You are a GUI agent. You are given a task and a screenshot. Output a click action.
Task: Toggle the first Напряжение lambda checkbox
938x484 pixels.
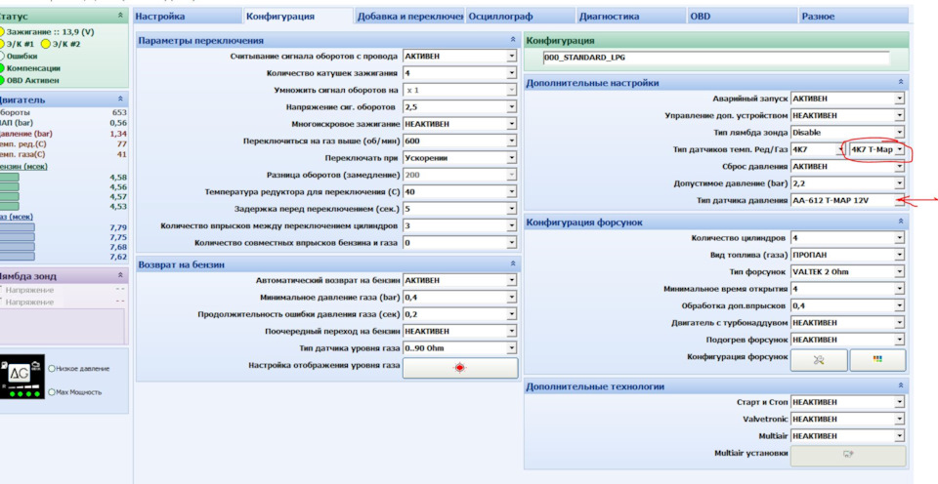click(1, 290)
